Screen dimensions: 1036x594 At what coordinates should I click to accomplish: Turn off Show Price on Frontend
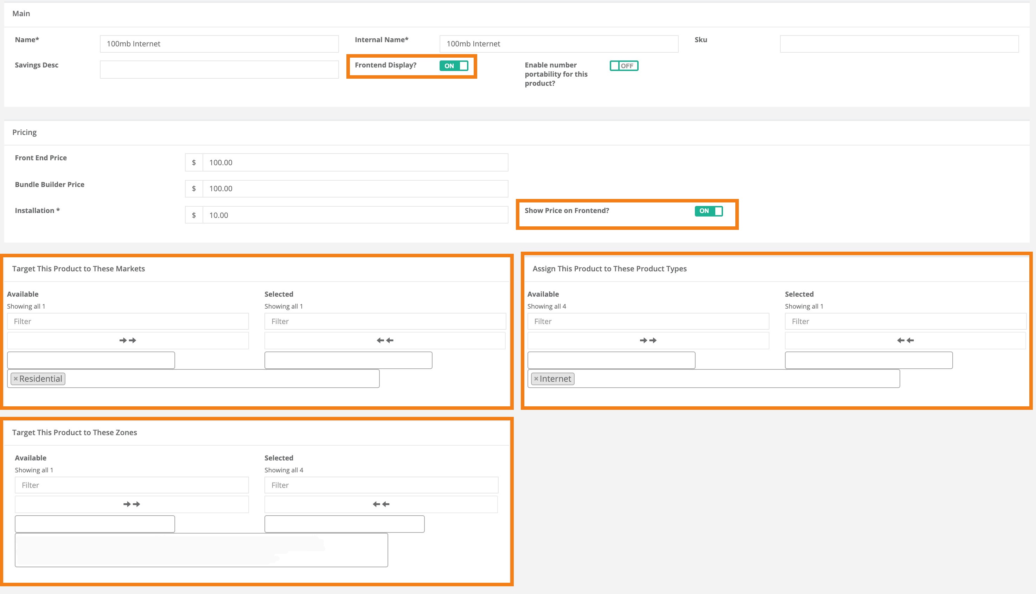coord(709,211)
